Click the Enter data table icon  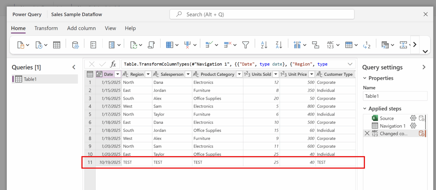(x=57, y=45)
